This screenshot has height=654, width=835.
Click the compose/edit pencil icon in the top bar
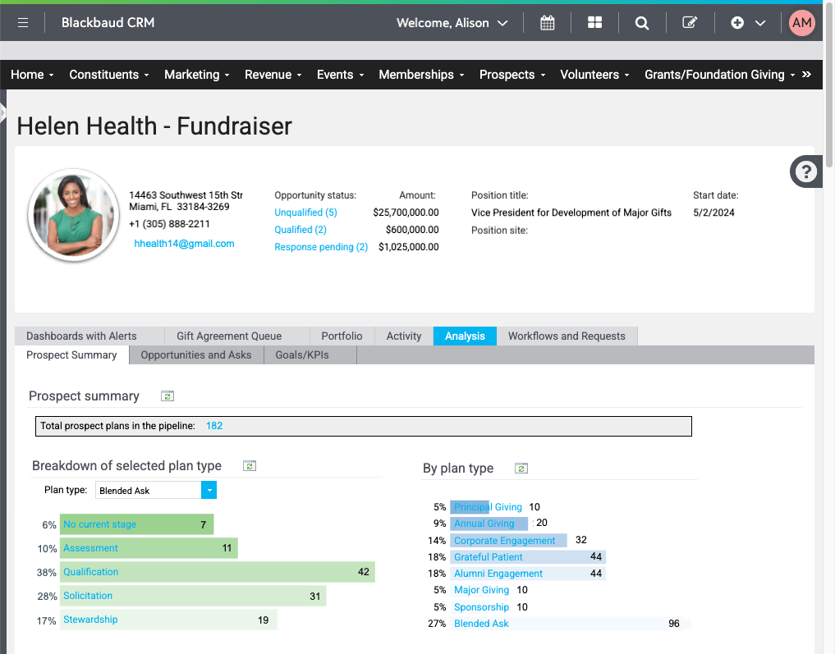click(689, 22)
